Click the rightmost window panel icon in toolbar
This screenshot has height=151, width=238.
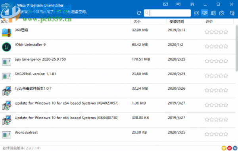coord(232,13)
